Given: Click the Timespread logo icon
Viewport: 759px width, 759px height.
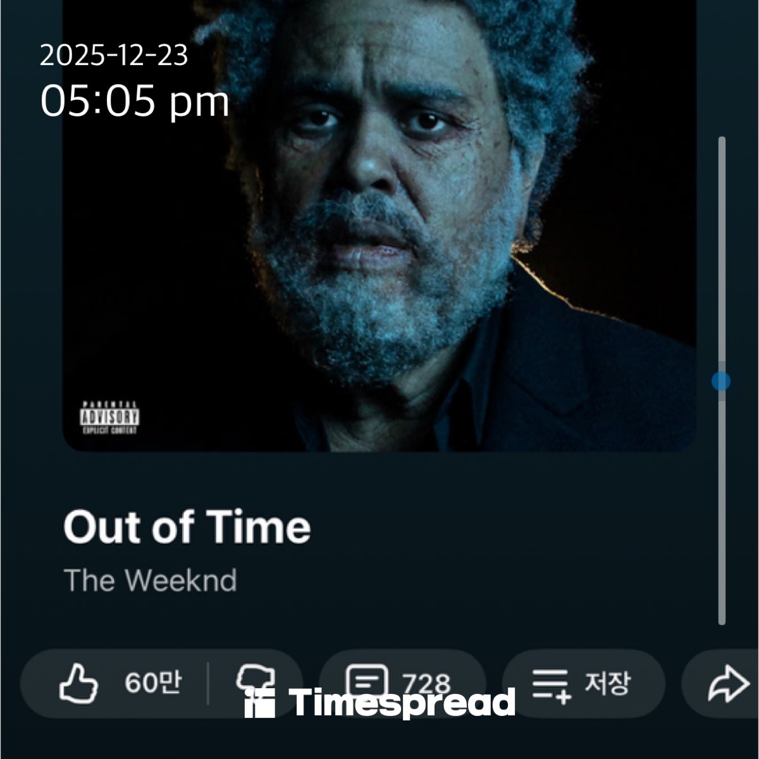Looking at the screenshot, I should pos(260,703).
